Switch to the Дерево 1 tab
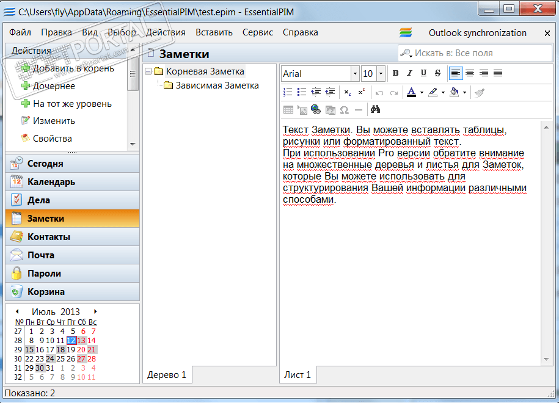 pos(167,375)
